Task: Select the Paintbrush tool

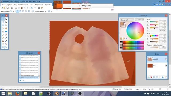Action: point(3,35)
